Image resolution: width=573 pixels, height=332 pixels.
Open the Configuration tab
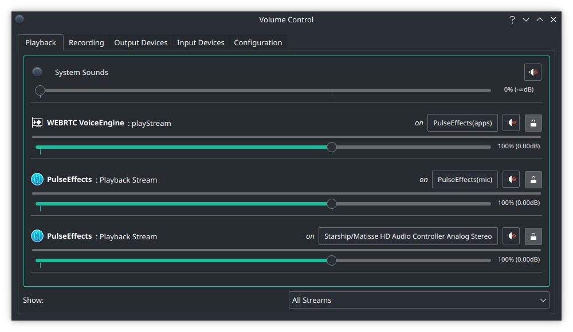coord(258,42)
